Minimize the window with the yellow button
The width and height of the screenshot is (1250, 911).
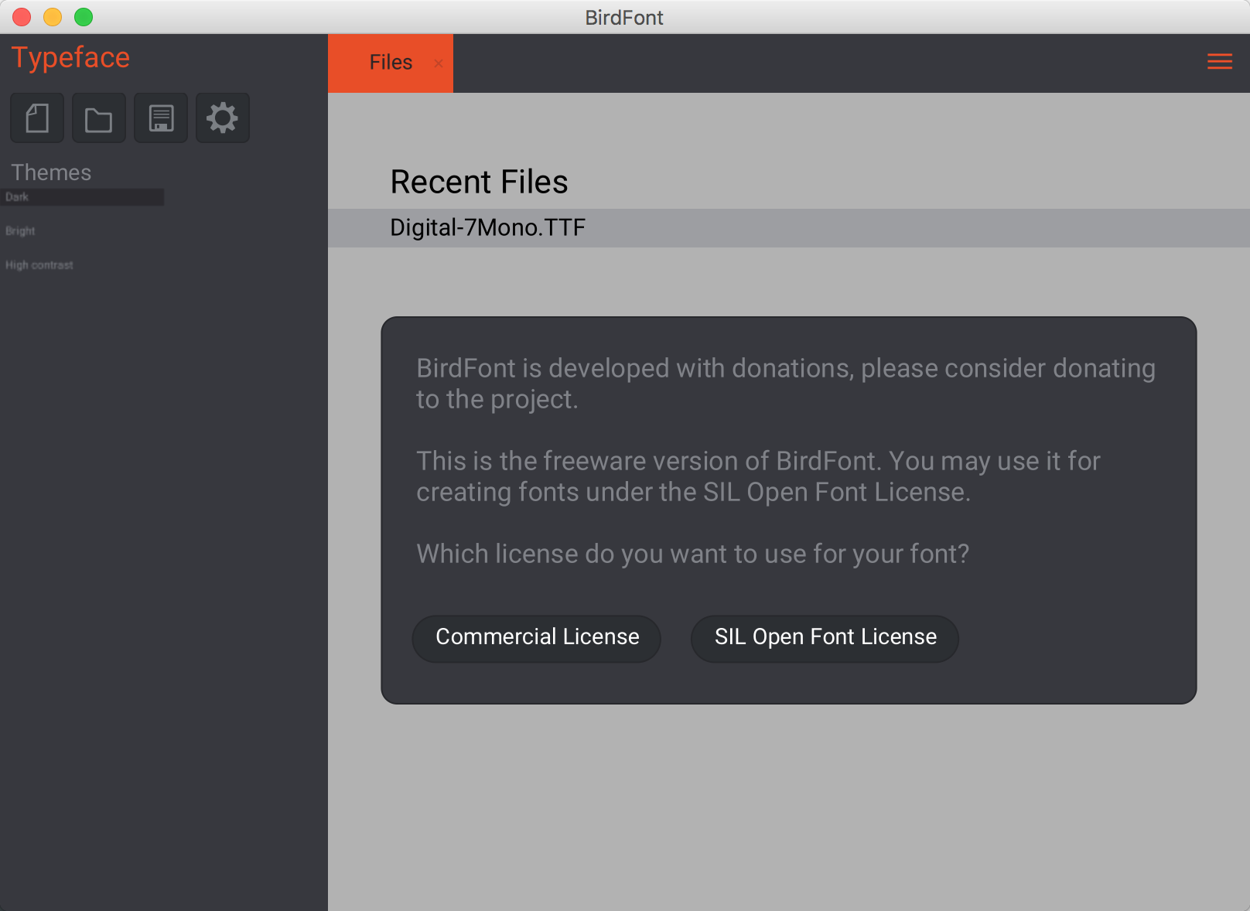click(x=53, y=17)
